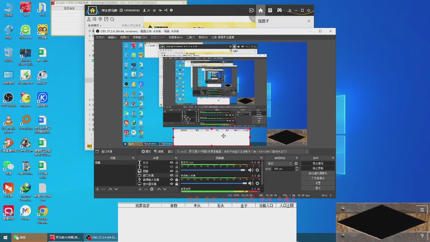Click the stop streaming button
Viewport: 430px width, 242px height.
pos(318,163)
